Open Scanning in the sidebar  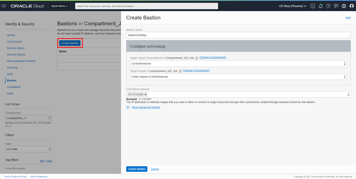[12, 67]
